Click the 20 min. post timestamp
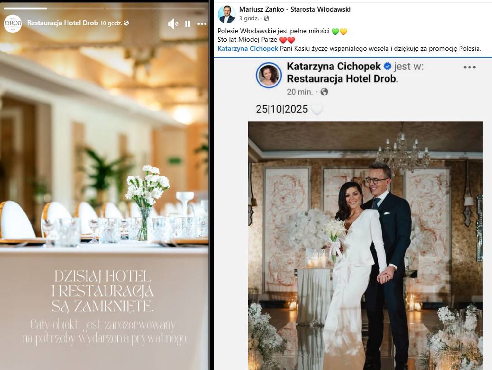This screenshot has width=492, height=370. click(300, 92)
